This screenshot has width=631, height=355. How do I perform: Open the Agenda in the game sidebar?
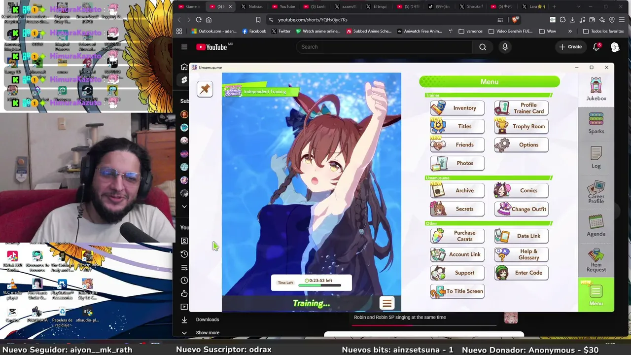(596, 225)
